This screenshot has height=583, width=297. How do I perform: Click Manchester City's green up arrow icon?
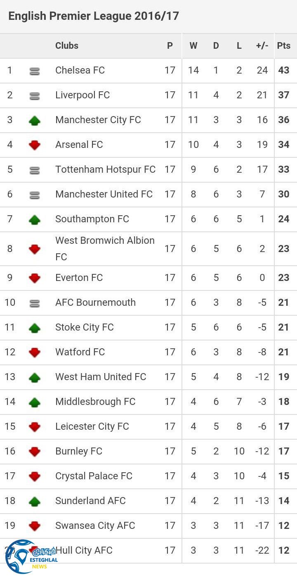click(x=35, y=120)
